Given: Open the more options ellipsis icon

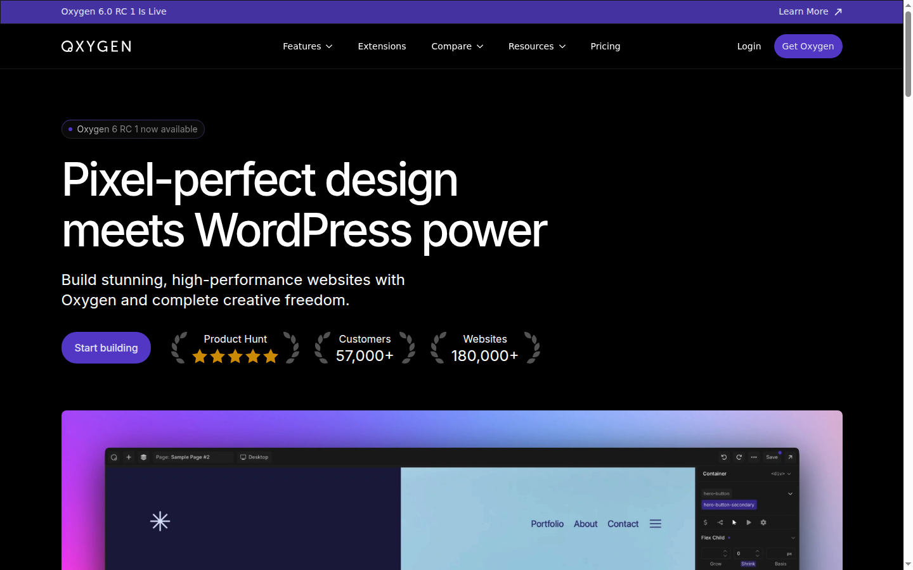Looking at the screenshot, I should point(754,457).
